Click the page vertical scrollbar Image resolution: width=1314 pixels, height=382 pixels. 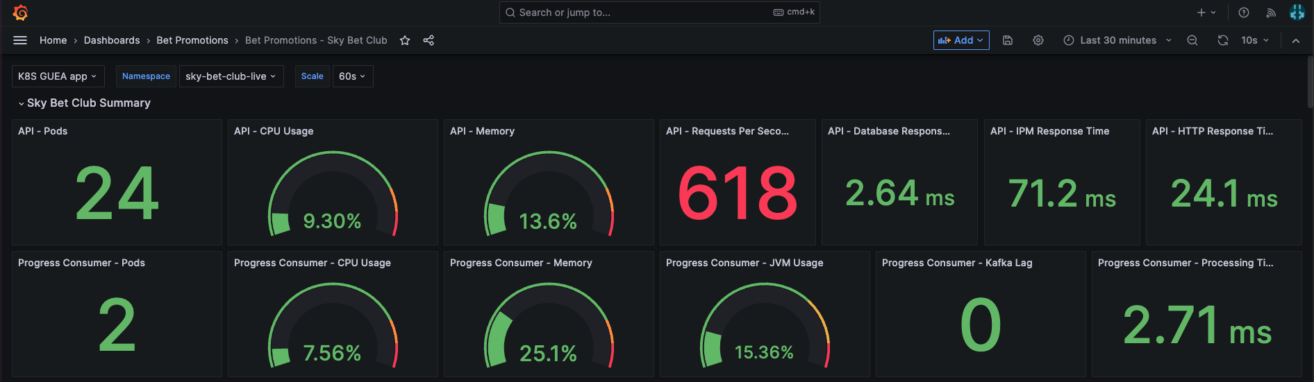(1310, 82)
